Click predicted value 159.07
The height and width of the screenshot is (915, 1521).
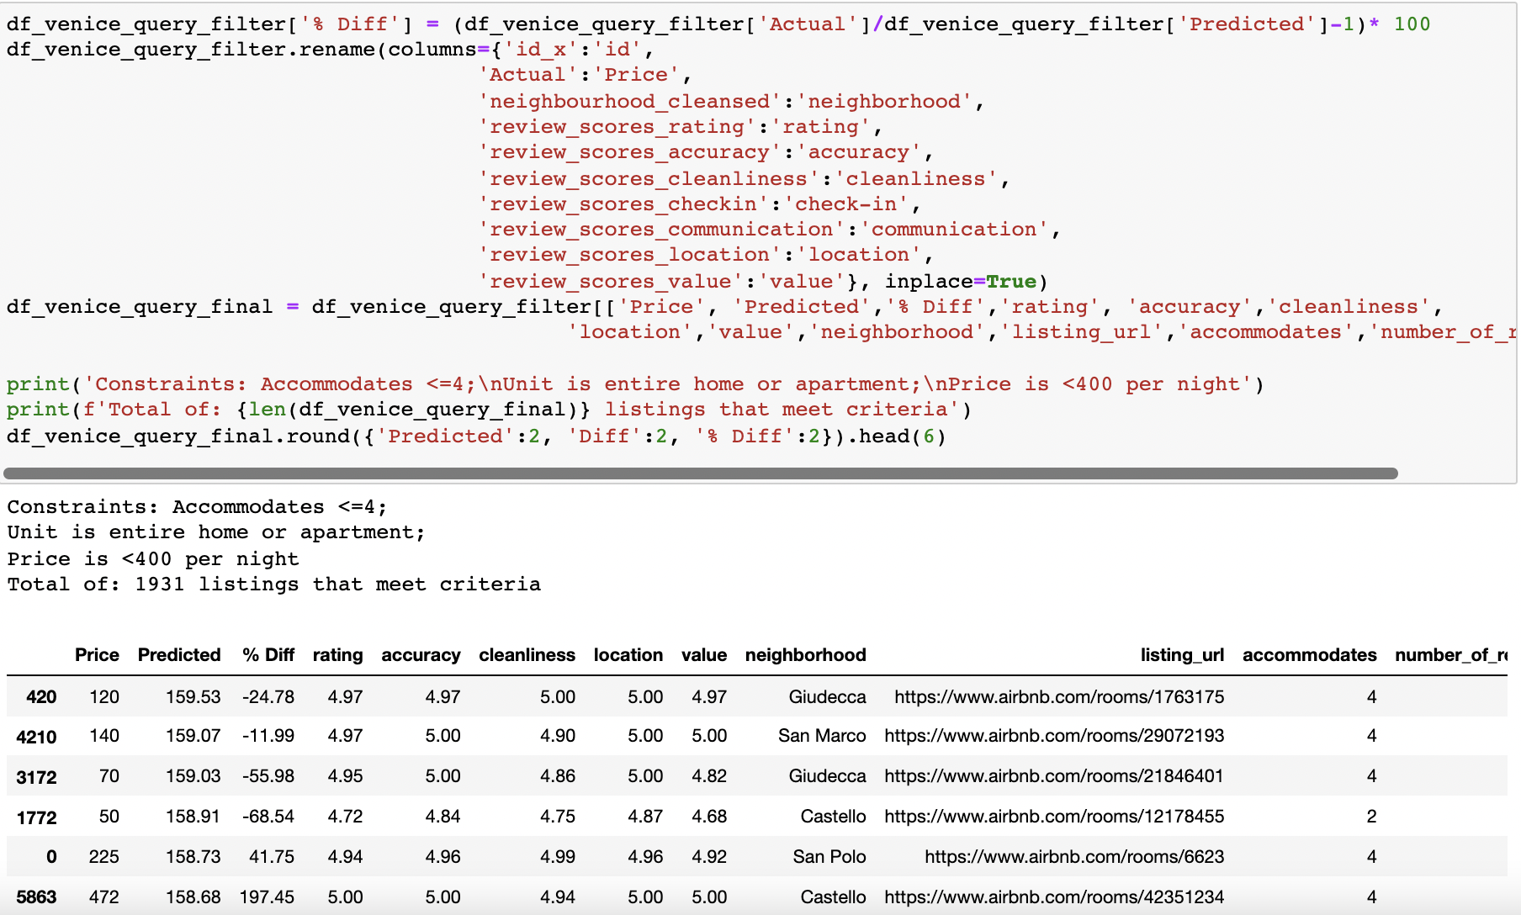coord(193,736)
